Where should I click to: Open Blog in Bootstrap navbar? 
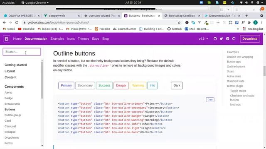coord(105,38)
